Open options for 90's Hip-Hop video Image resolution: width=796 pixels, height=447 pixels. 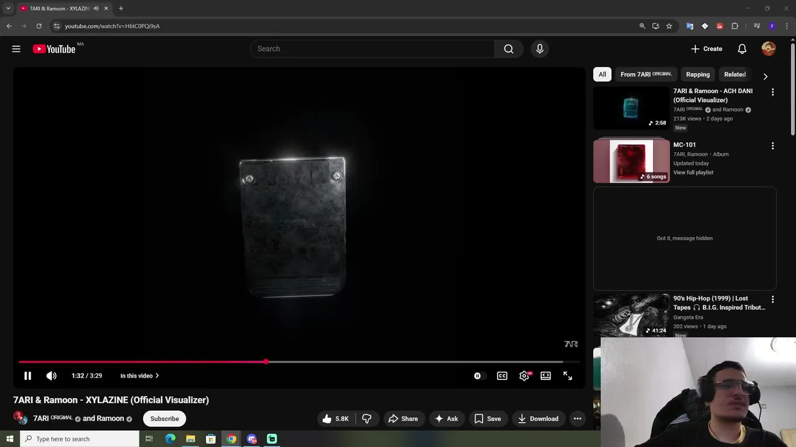coord(772,299)
